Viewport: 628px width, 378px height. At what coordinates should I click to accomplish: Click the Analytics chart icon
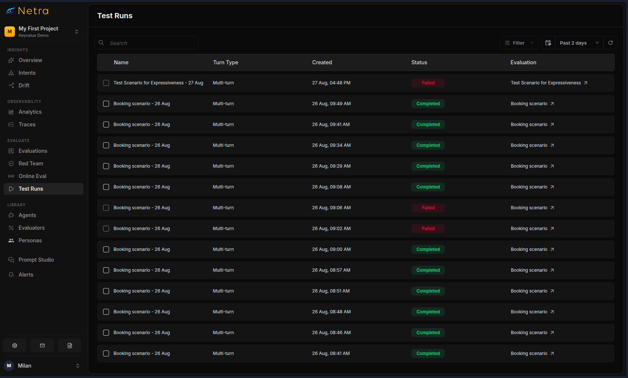pos(11,112)
